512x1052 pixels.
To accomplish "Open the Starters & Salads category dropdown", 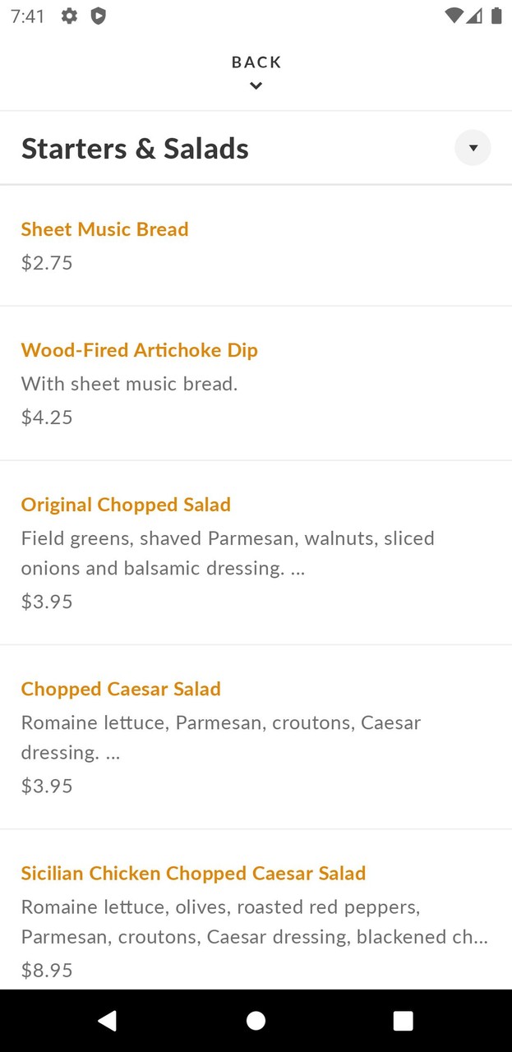I will (x=473, y=148).
